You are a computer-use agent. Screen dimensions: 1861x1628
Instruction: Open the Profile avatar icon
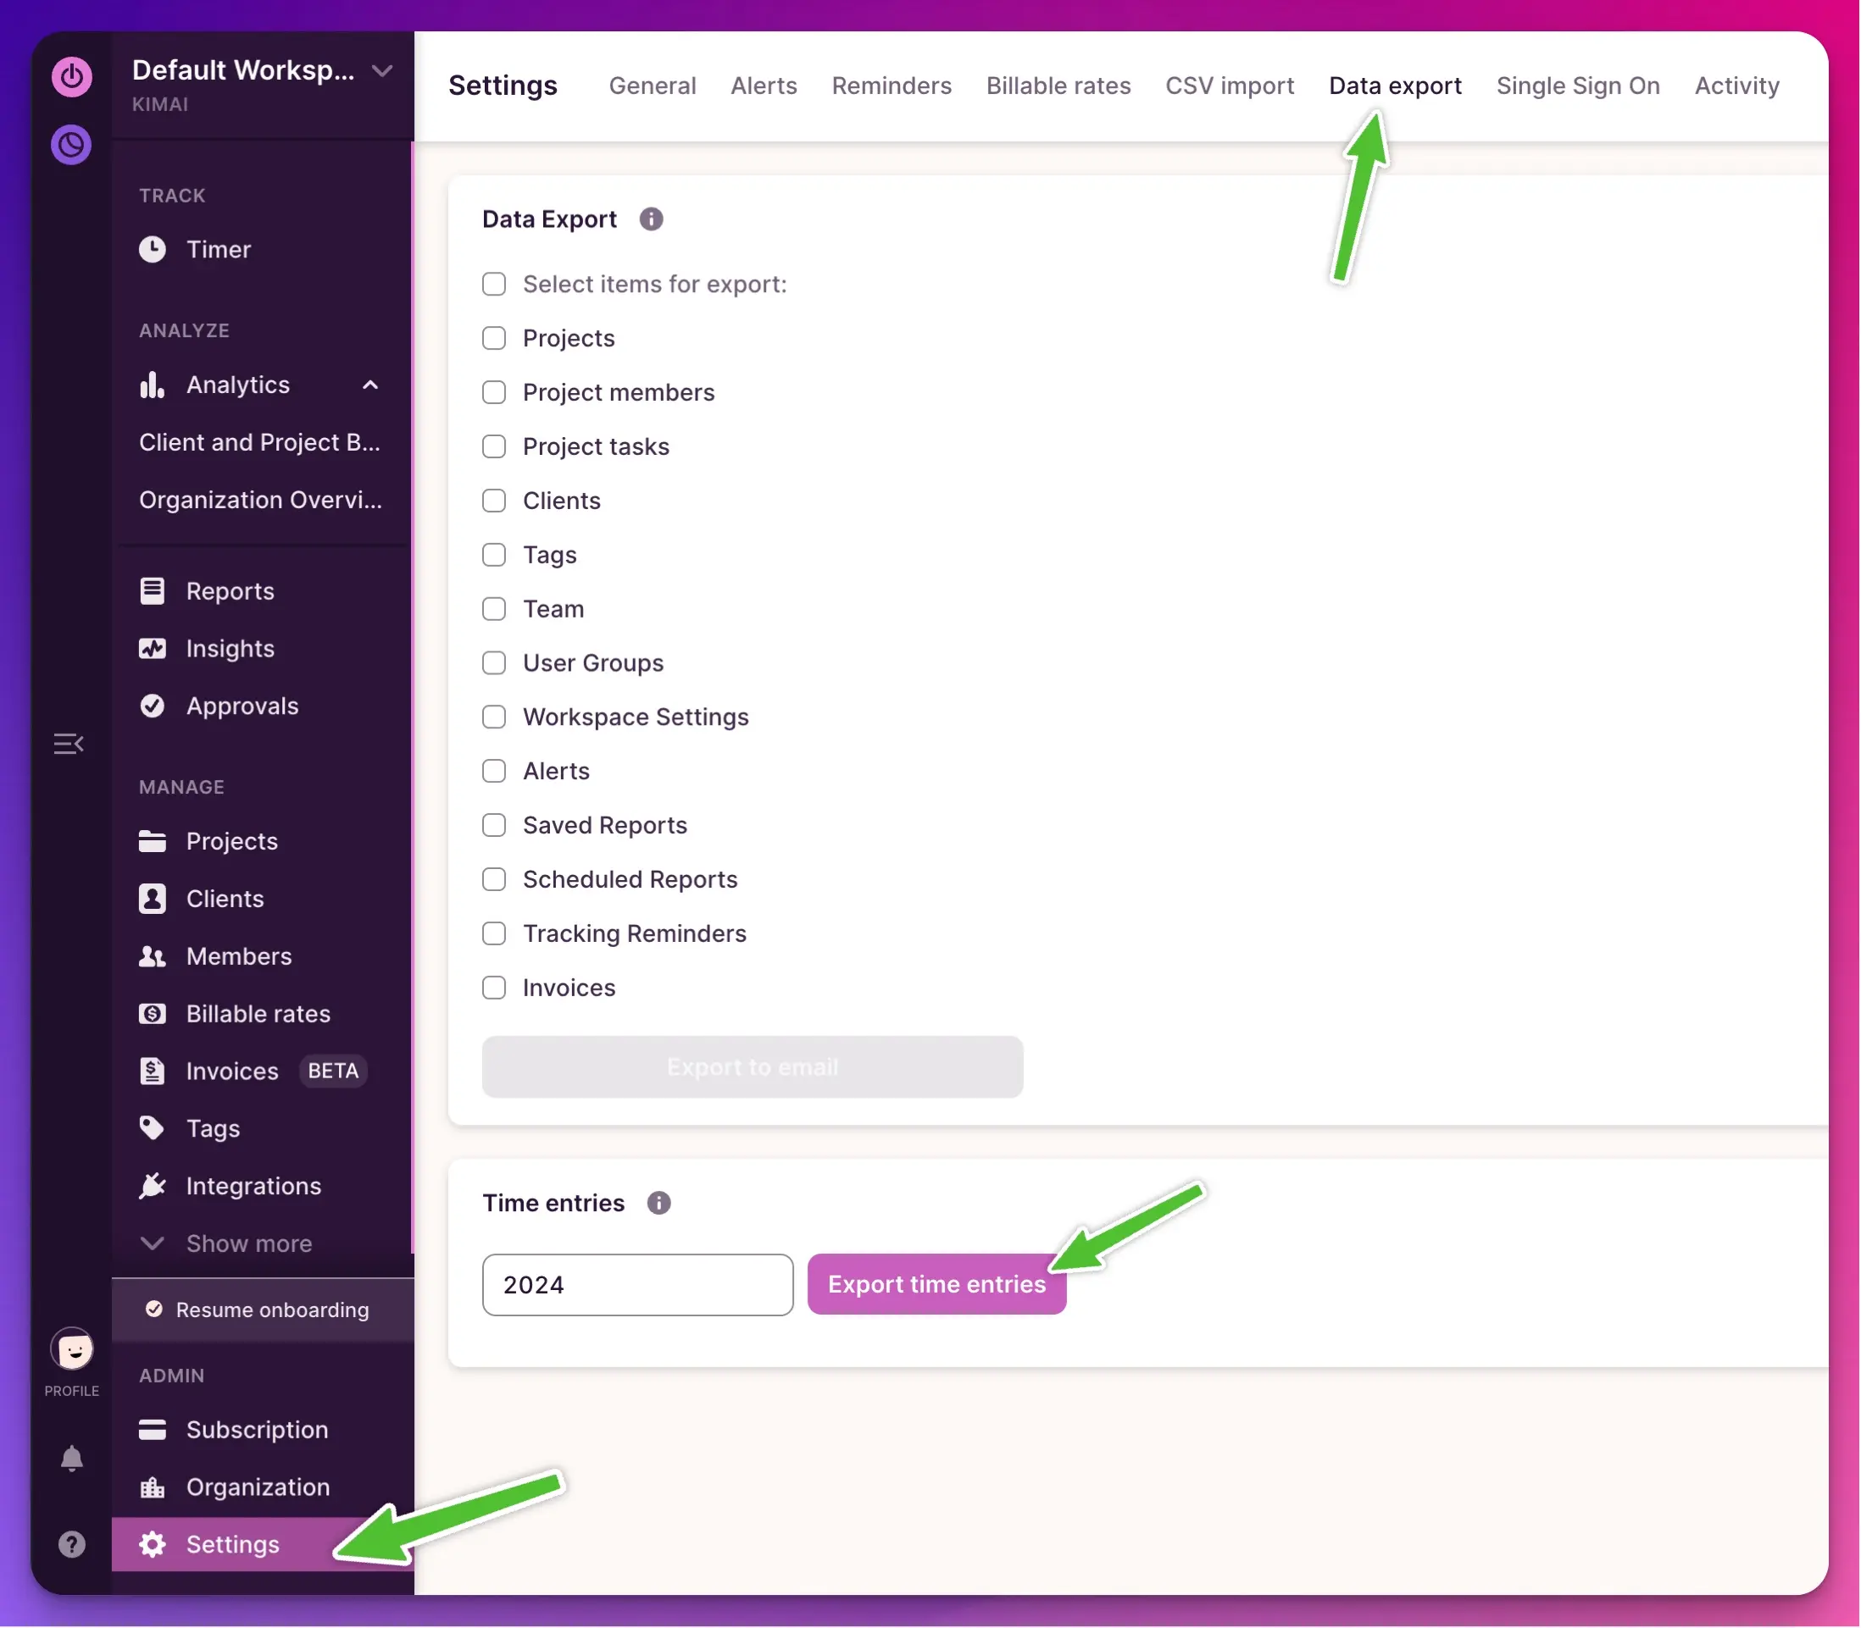click(x=72, y=1348)
